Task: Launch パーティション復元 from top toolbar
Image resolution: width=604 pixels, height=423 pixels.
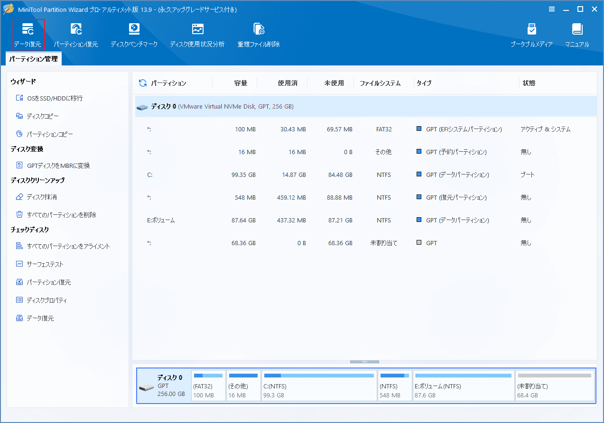Action: [76, 35]
